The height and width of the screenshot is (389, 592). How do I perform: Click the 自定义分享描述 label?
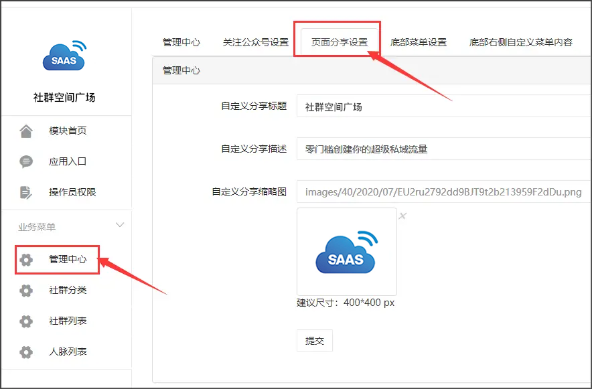point(254,149)
